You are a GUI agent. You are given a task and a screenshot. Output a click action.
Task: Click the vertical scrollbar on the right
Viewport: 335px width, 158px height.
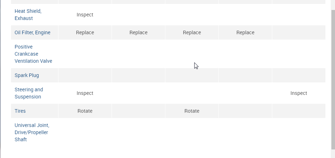pos(333,78)
